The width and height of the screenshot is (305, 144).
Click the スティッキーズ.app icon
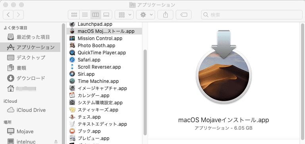(x=72, y=110)
